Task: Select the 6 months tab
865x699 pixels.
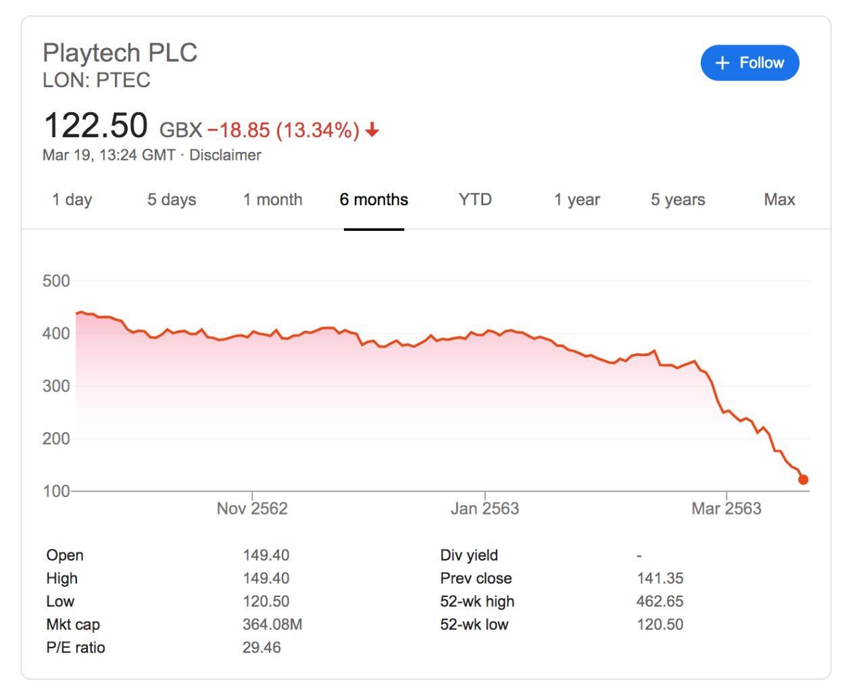Action: 374,200
